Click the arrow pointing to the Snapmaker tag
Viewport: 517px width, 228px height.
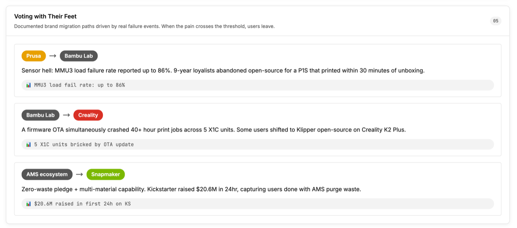point(79,175)
